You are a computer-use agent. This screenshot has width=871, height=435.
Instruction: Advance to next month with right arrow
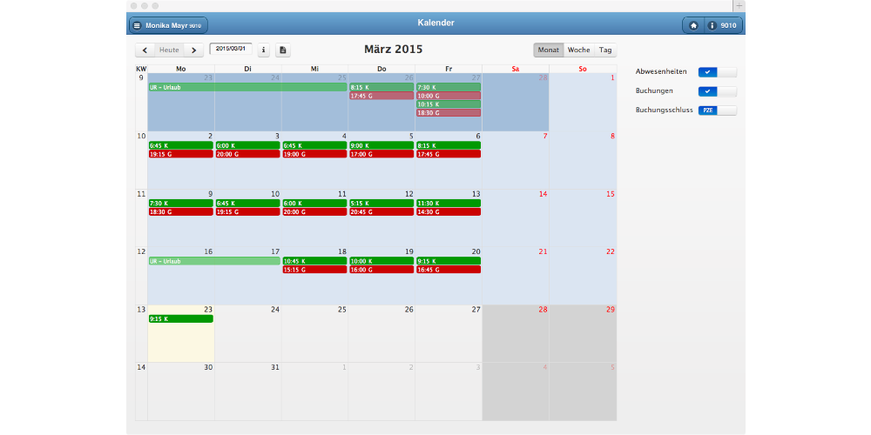tap(193, 50)
